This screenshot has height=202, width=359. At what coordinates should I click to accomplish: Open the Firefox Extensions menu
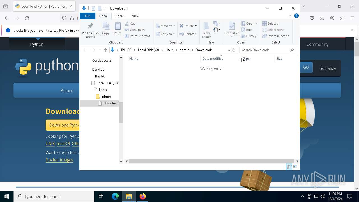tap(342, 18)
